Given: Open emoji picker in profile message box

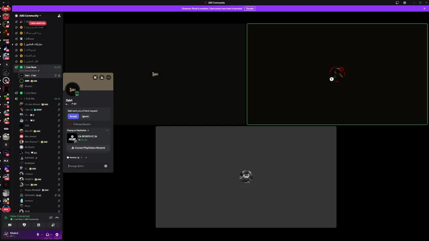Looking at the screenshot, I should 106,166.
